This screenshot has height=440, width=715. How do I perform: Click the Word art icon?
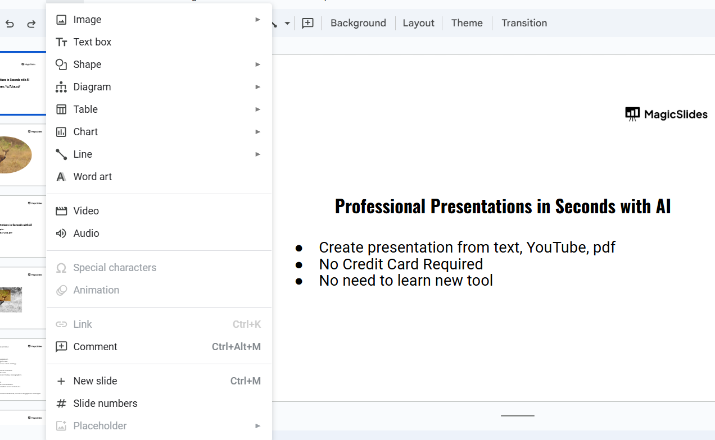pyautogui.click(x=61, y=177)
